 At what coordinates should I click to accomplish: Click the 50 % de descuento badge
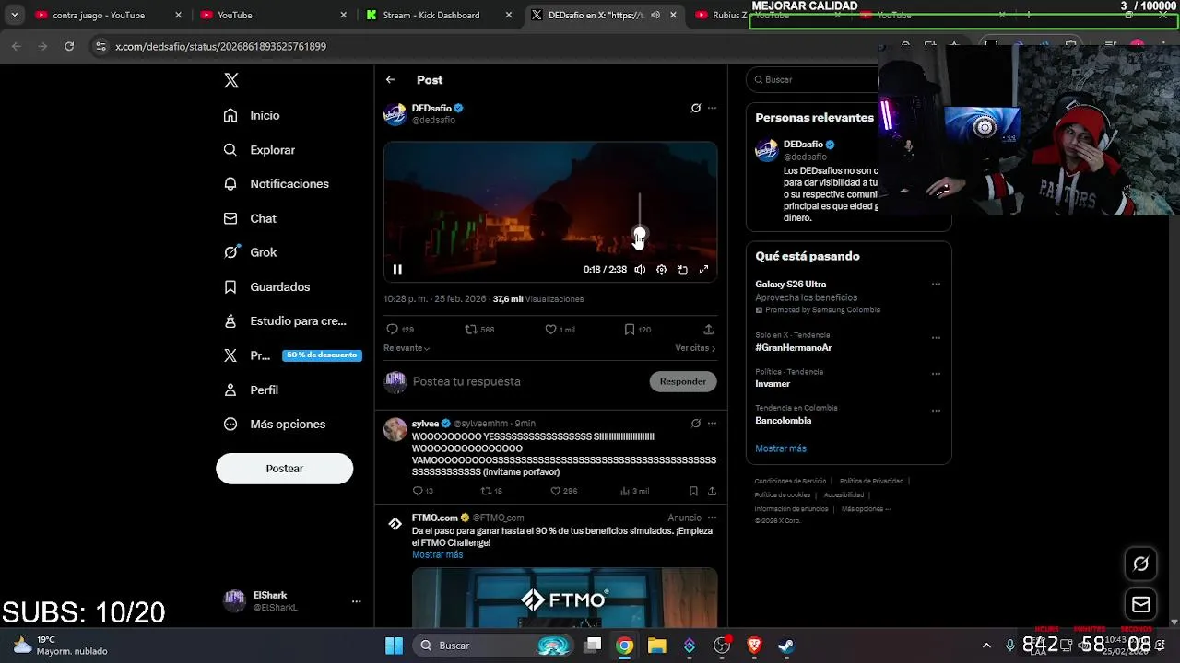(x=321, y=355)
